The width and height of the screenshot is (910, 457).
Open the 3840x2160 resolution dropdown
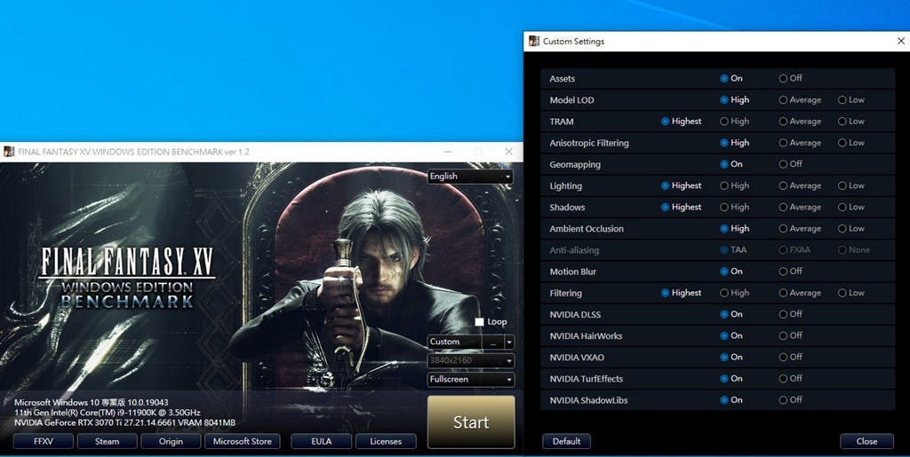[471, 360]
